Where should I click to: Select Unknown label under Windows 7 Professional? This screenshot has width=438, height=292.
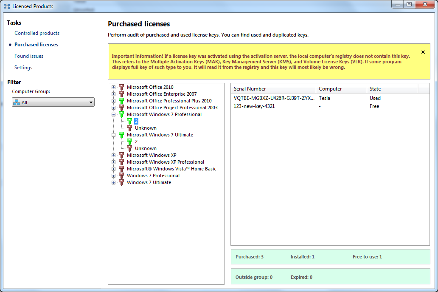click(146, 128)
